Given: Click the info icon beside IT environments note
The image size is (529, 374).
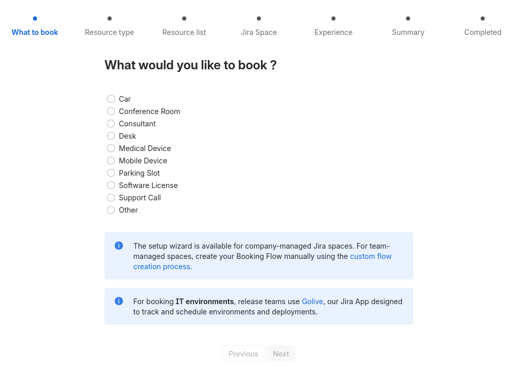Looking at the screenshot, I should coord(119,301).
